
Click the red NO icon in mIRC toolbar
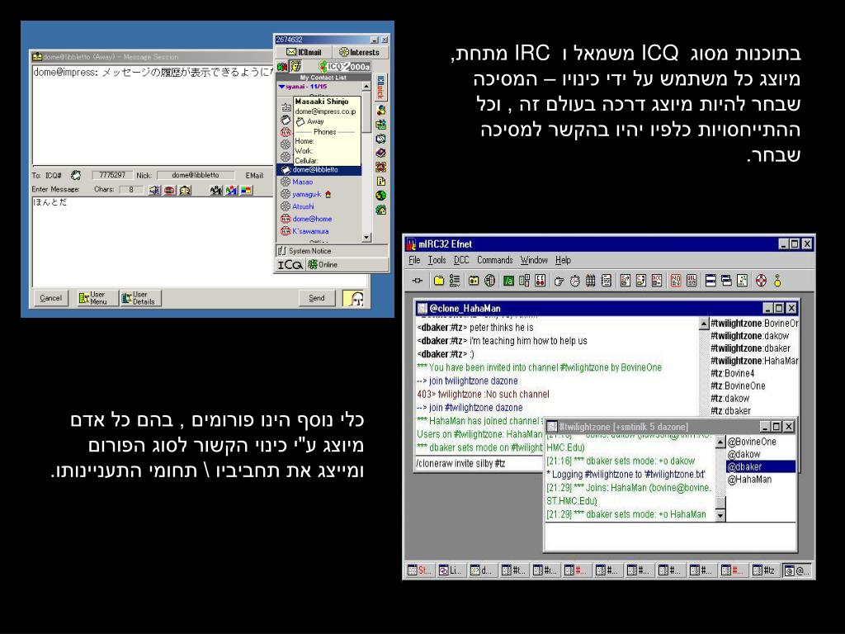(x=676, y=281)
